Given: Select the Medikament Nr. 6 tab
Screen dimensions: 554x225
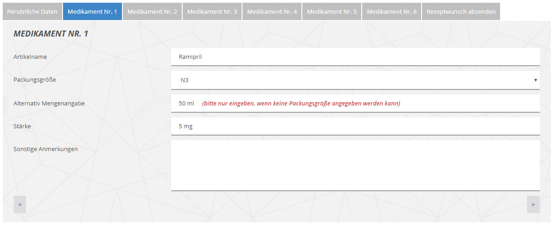Looking at the screenshot, I should pos(391,12).
